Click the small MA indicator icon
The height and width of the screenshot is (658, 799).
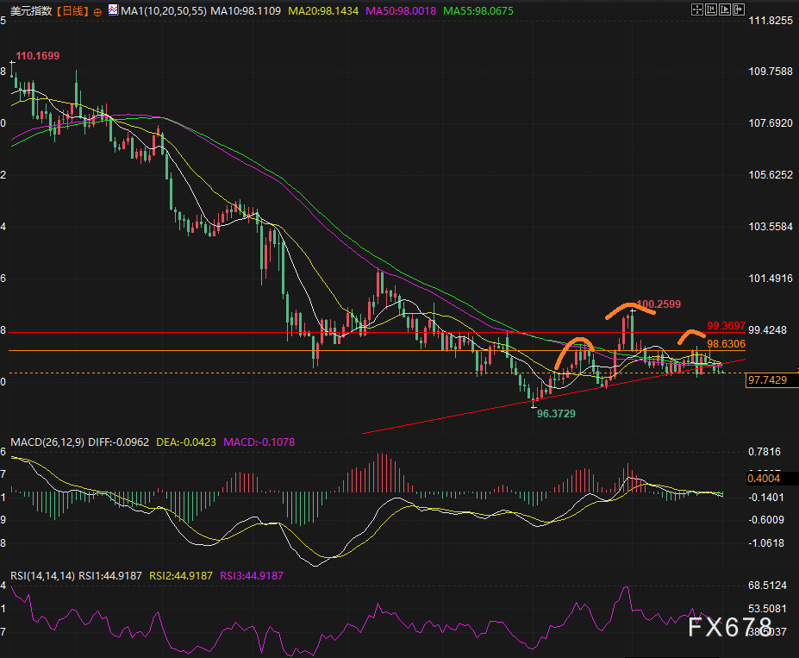tap(113, 10)
